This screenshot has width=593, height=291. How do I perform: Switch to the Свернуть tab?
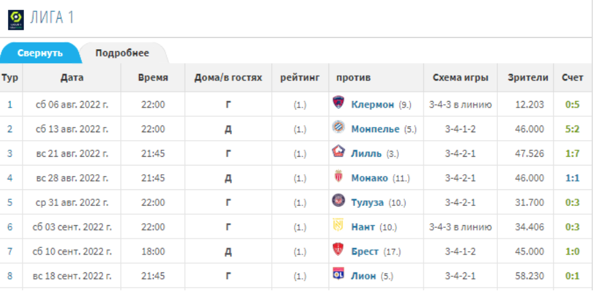tap(40, 53)
